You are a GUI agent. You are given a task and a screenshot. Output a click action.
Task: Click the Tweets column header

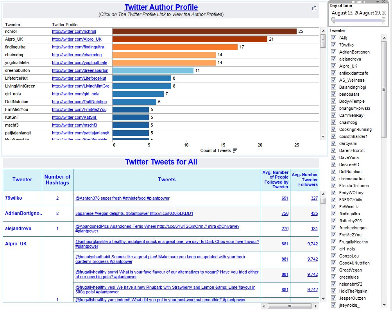pos(167,180)
